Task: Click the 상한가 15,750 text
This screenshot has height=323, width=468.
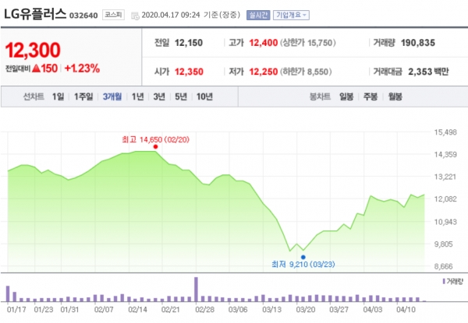Action: click(308, 43)
